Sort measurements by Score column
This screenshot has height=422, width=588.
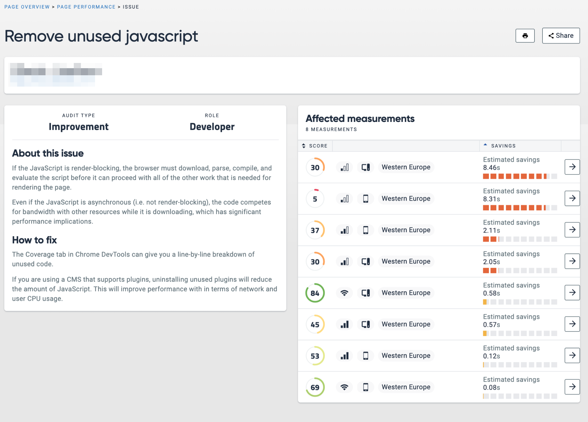(x=315, y=146)
